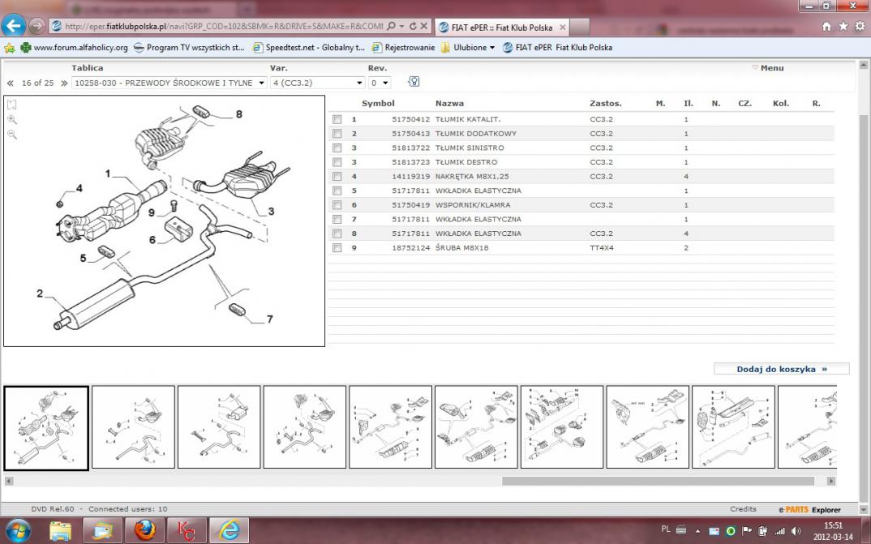This screenshot has height=544, width=871.
Task: Tick the checkbox for NAKRĘTKA M8X1,25
Action: (337, 177)
